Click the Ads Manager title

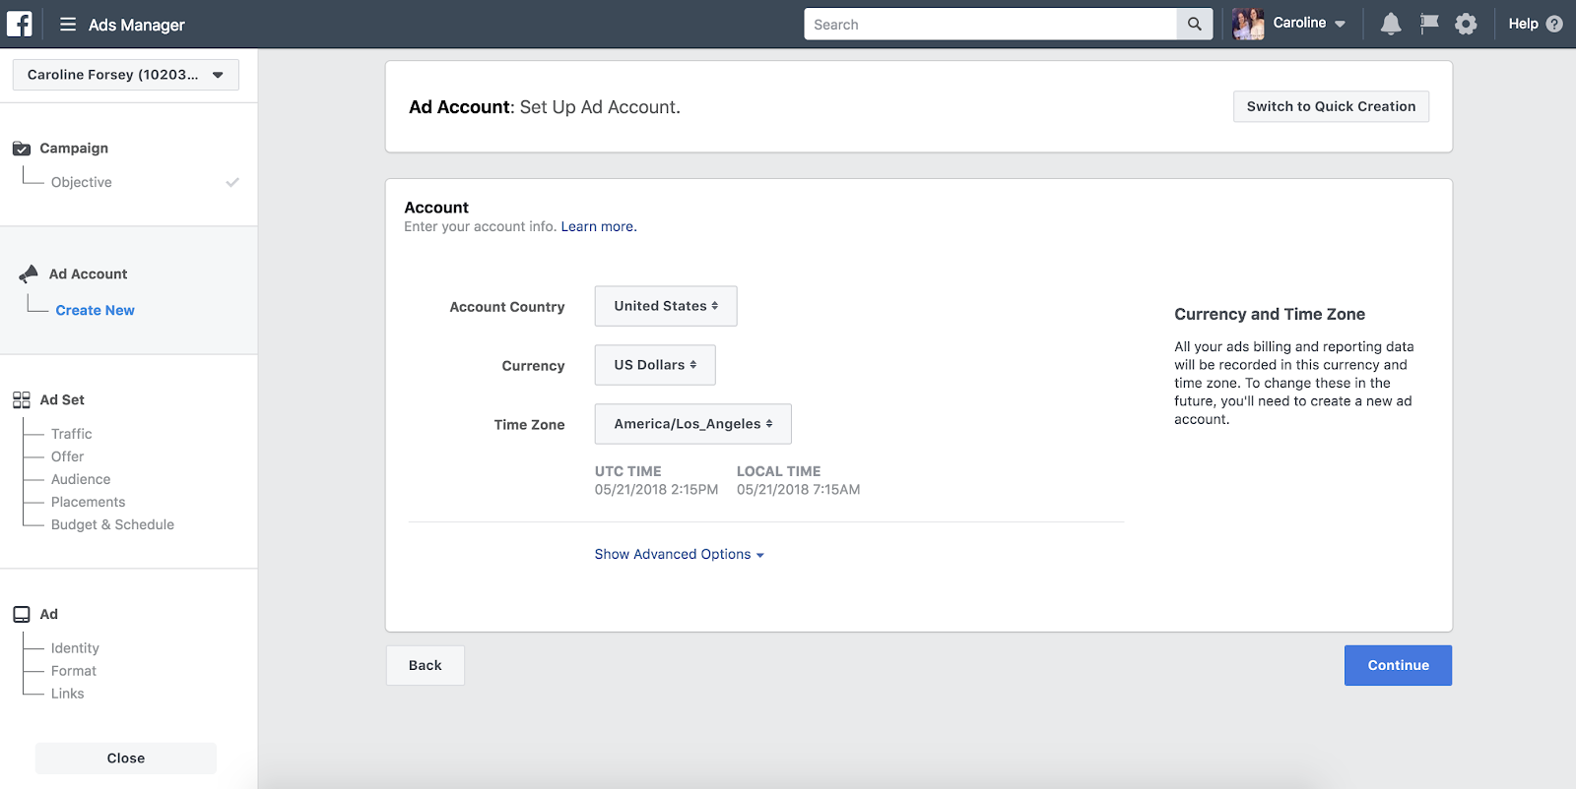(137, 25)
